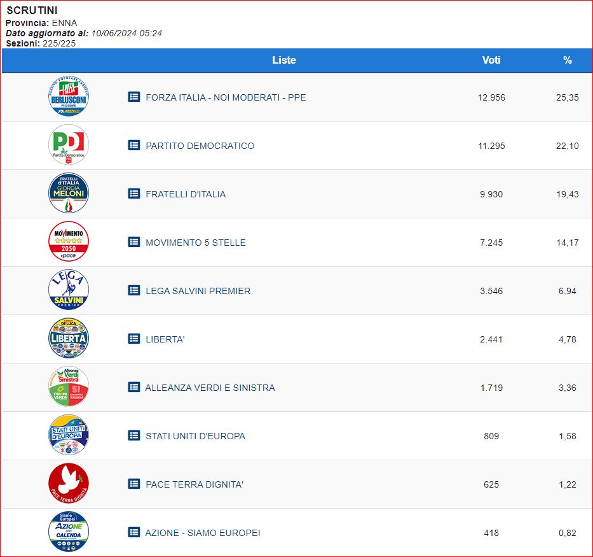The height and width of the screenshot is (557, 593).
Task: Click the Liste column header
Action: [x=283, y=60]
